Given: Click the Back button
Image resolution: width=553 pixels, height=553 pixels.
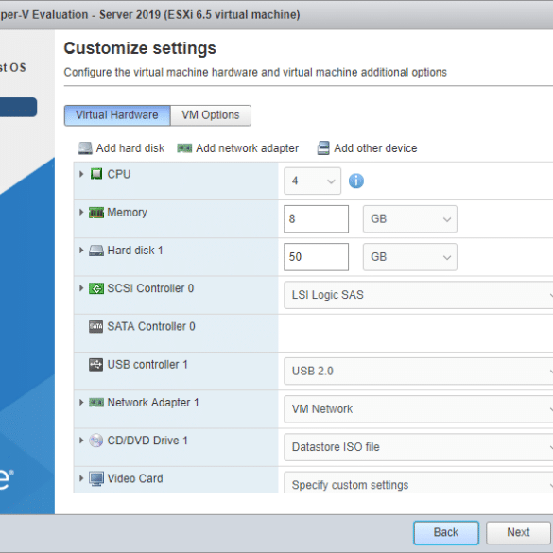Looking at the screenshot, I should click(x=446, y=532).
